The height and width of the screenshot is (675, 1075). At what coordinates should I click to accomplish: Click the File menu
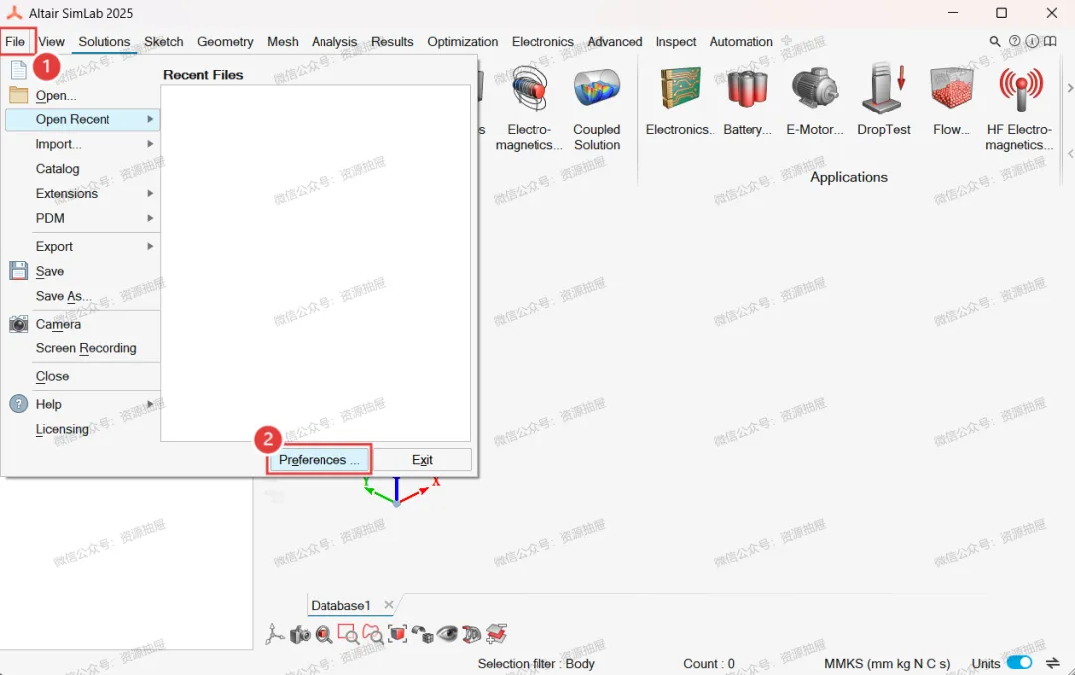pos(15,41)
